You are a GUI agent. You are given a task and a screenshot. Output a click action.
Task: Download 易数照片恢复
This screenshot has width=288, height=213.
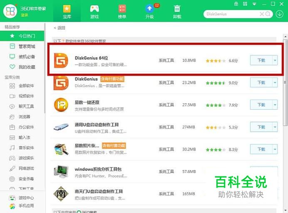[x=261, y=149]
